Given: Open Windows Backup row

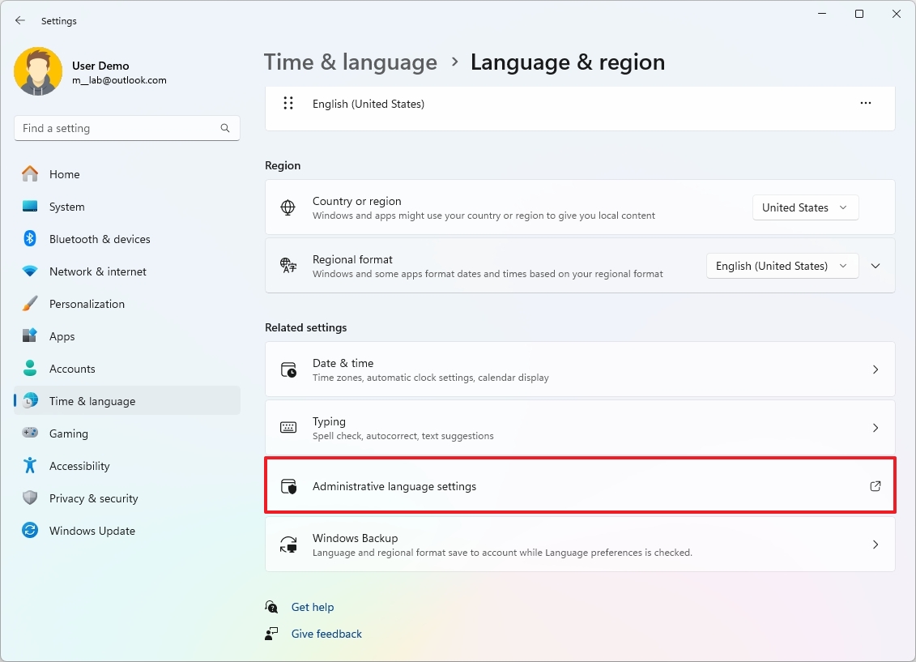Looking at the screenshot, I should point(580,545).
